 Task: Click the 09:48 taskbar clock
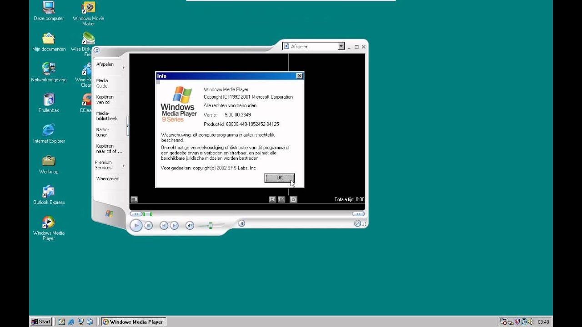[x=543, y=322]
